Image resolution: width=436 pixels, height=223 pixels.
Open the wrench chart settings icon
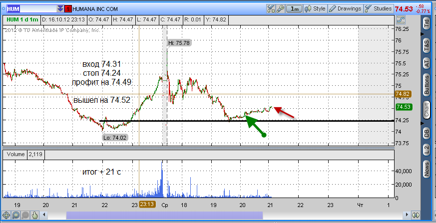[x=280, y=9]
